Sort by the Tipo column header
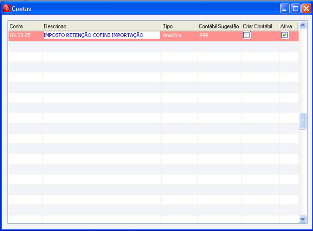Screen dimensions: 313x231 pos(178,26)
